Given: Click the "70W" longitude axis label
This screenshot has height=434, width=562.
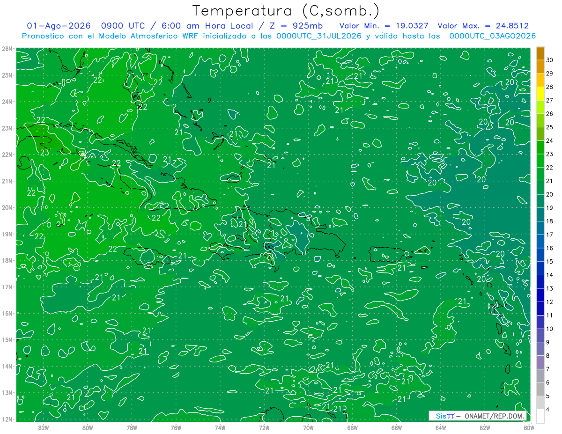Looking at the screenshot, I should tap(308, 427).
